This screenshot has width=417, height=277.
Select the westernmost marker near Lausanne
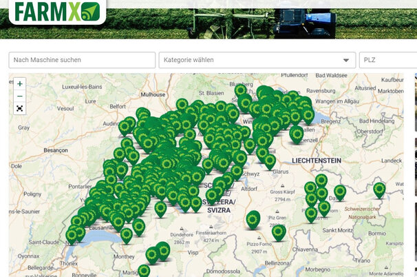(72, 236)
